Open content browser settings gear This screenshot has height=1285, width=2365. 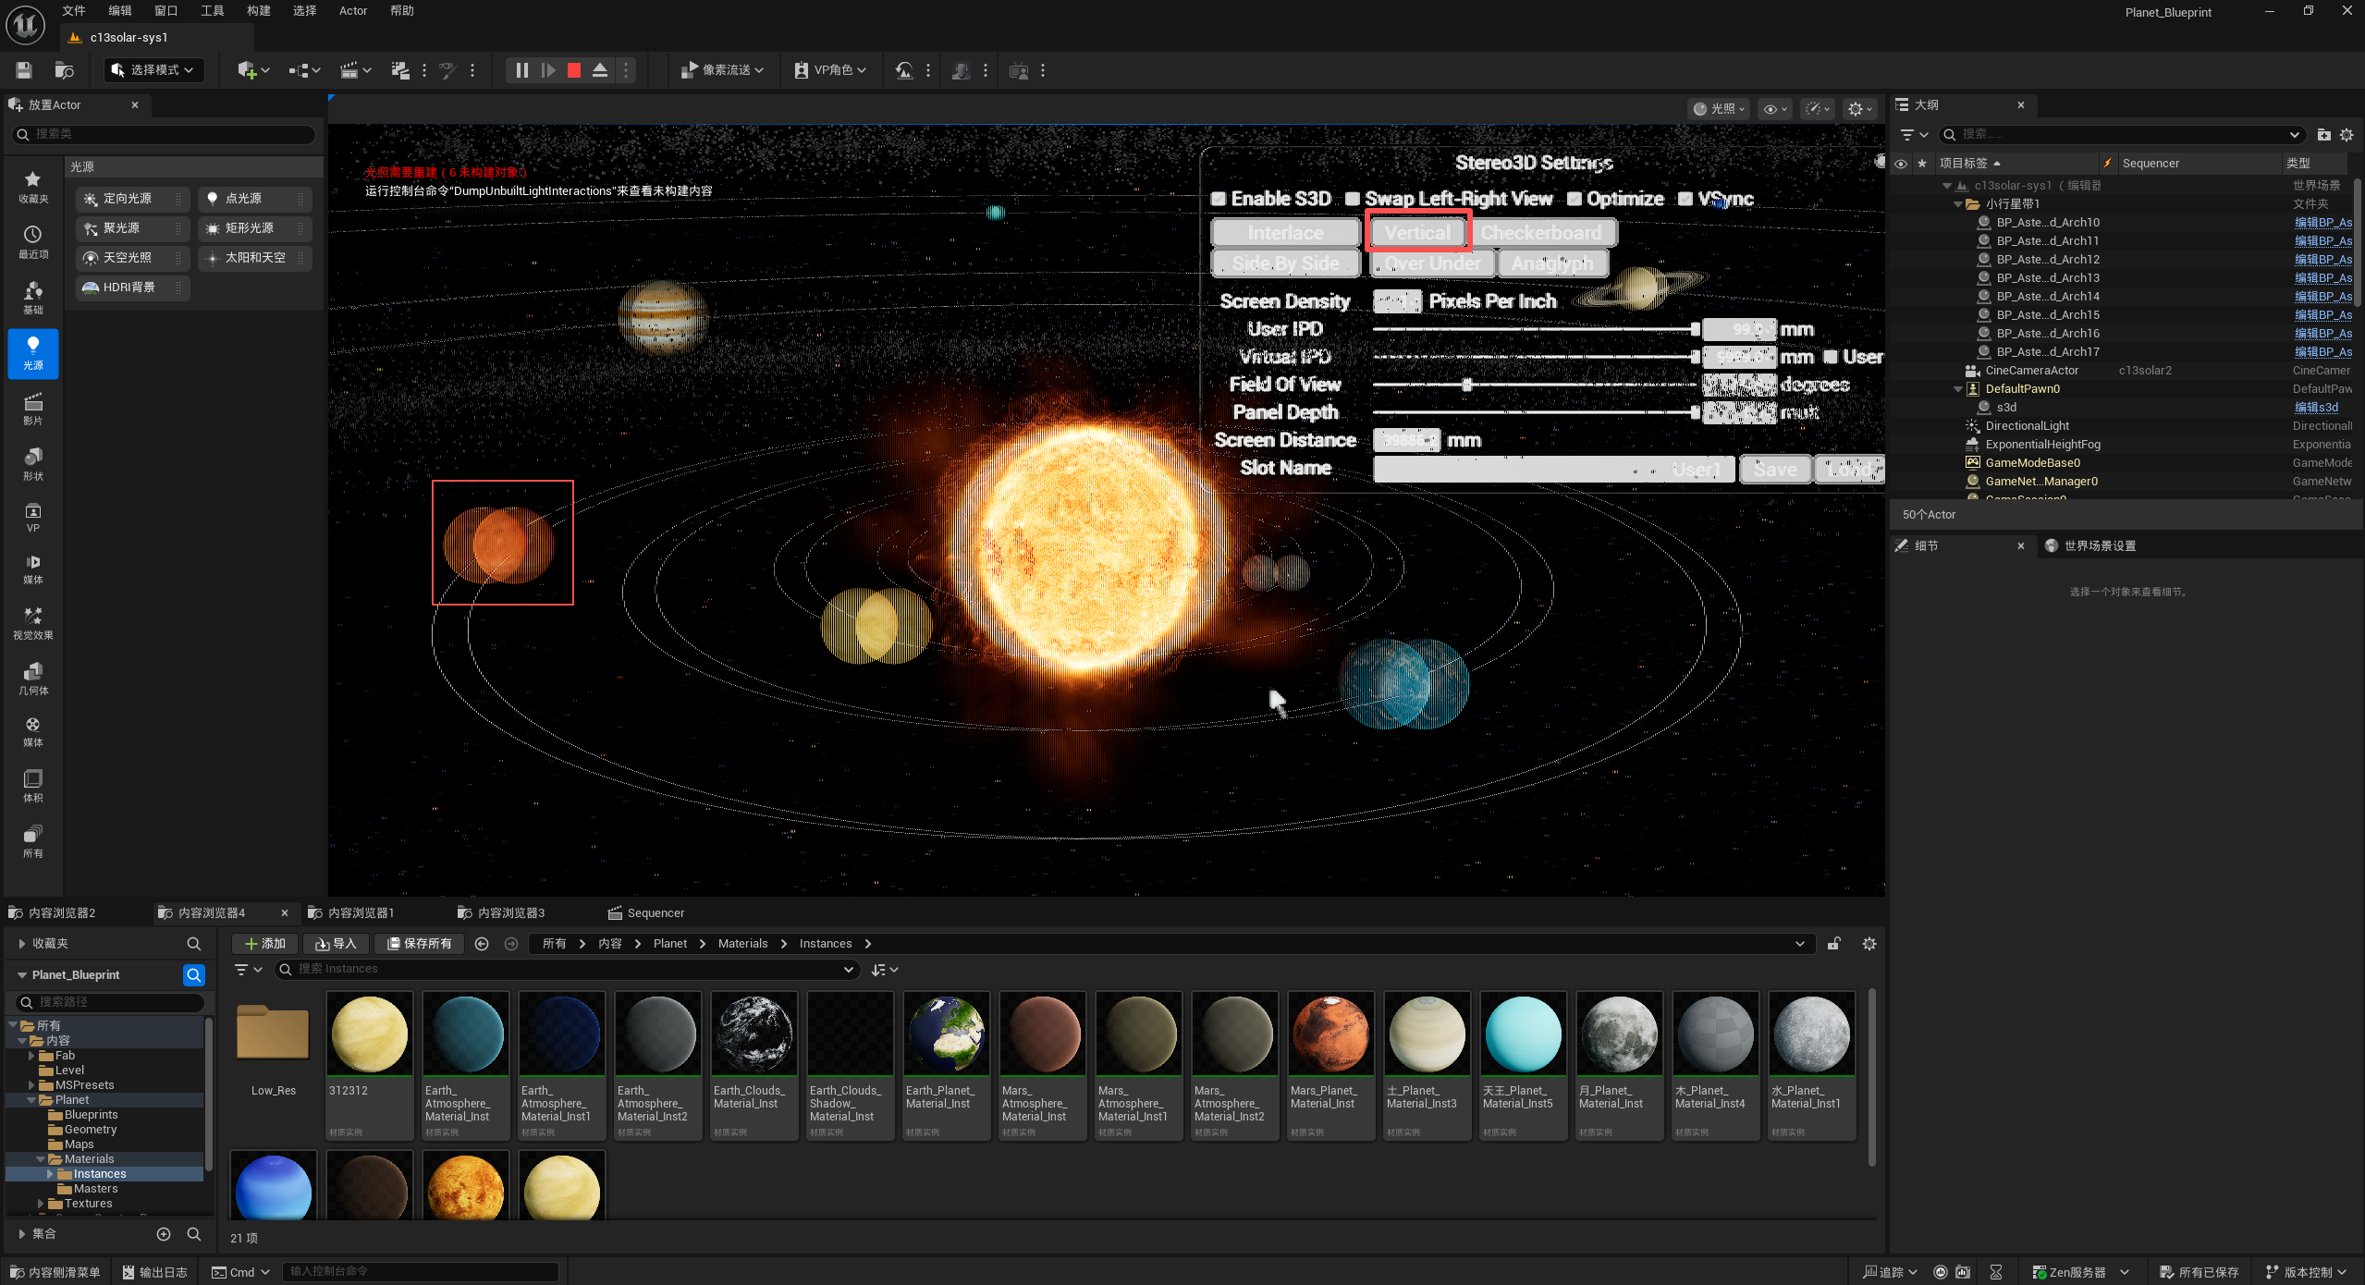[1869, 944]
